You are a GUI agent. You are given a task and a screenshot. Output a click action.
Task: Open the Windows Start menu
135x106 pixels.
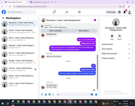tap(2, 104)
